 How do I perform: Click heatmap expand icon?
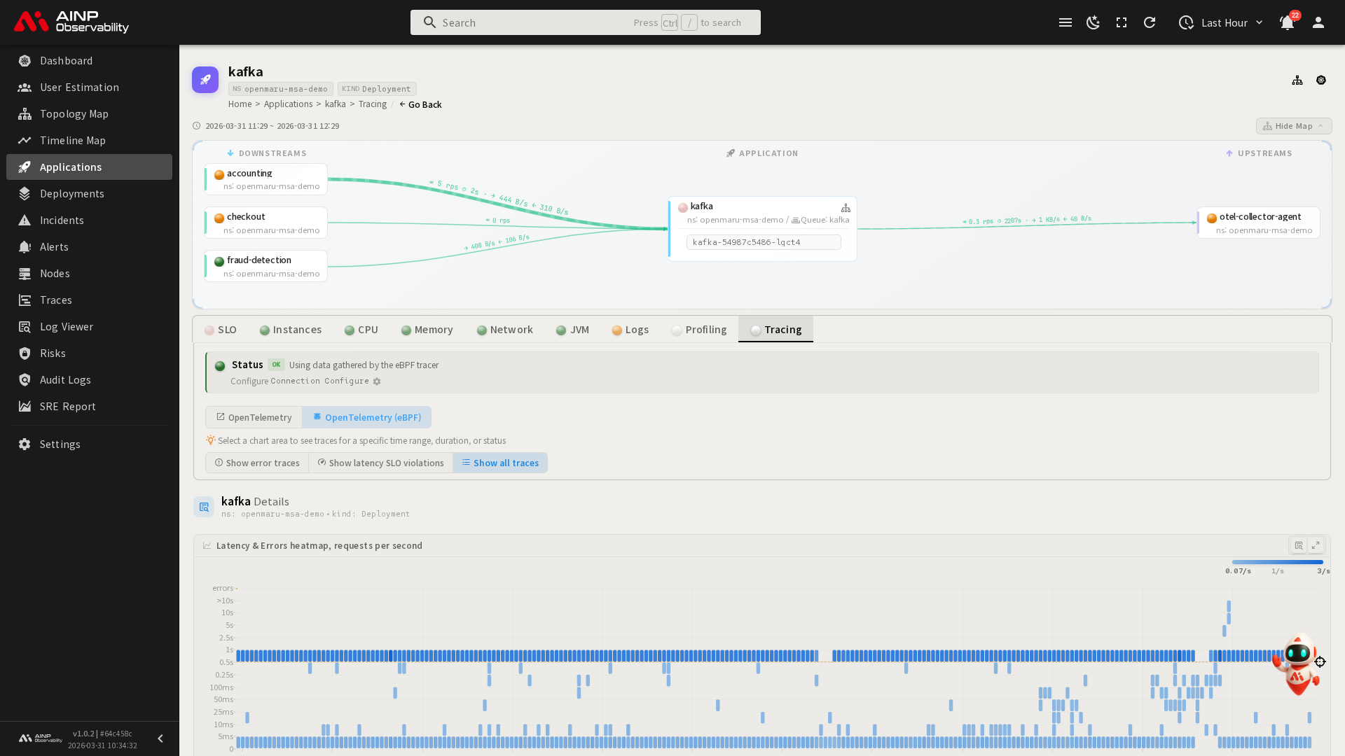tap(1316, 545)
